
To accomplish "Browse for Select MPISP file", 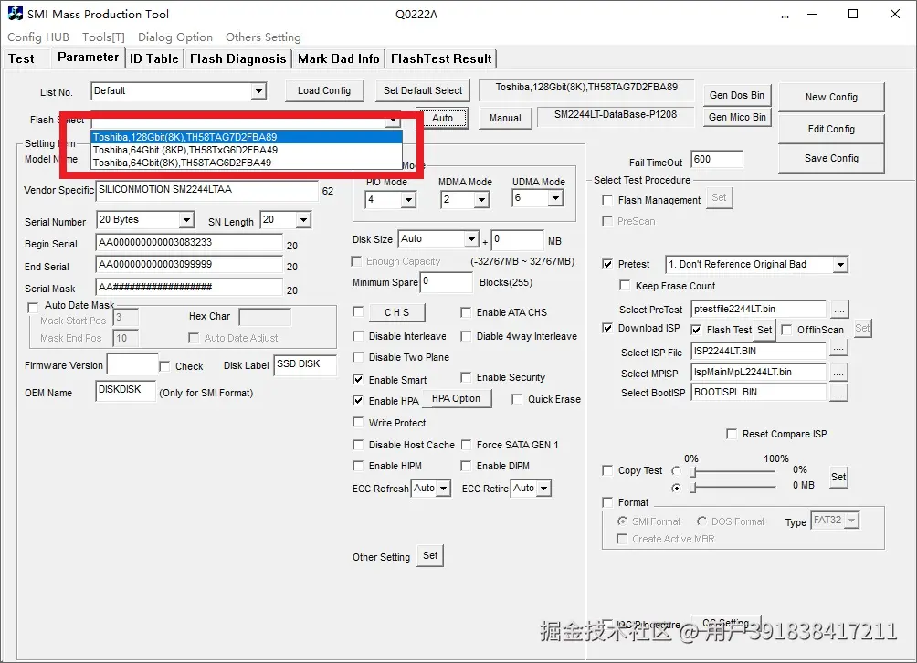I will 838,373.
